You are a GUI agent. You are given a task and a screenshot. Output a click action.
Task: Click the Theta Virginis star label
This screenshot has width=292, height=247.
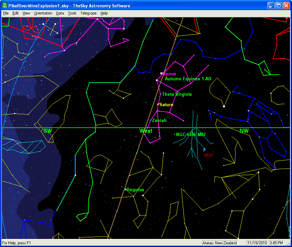(177, 94)
